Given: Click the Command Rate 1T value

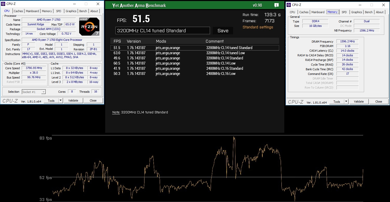Looking at the screenshot, I should pos(347,74).
